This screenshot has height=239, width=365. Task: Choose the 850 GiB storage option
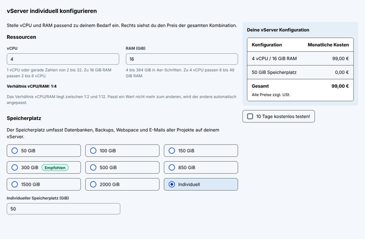coord(201,167)
